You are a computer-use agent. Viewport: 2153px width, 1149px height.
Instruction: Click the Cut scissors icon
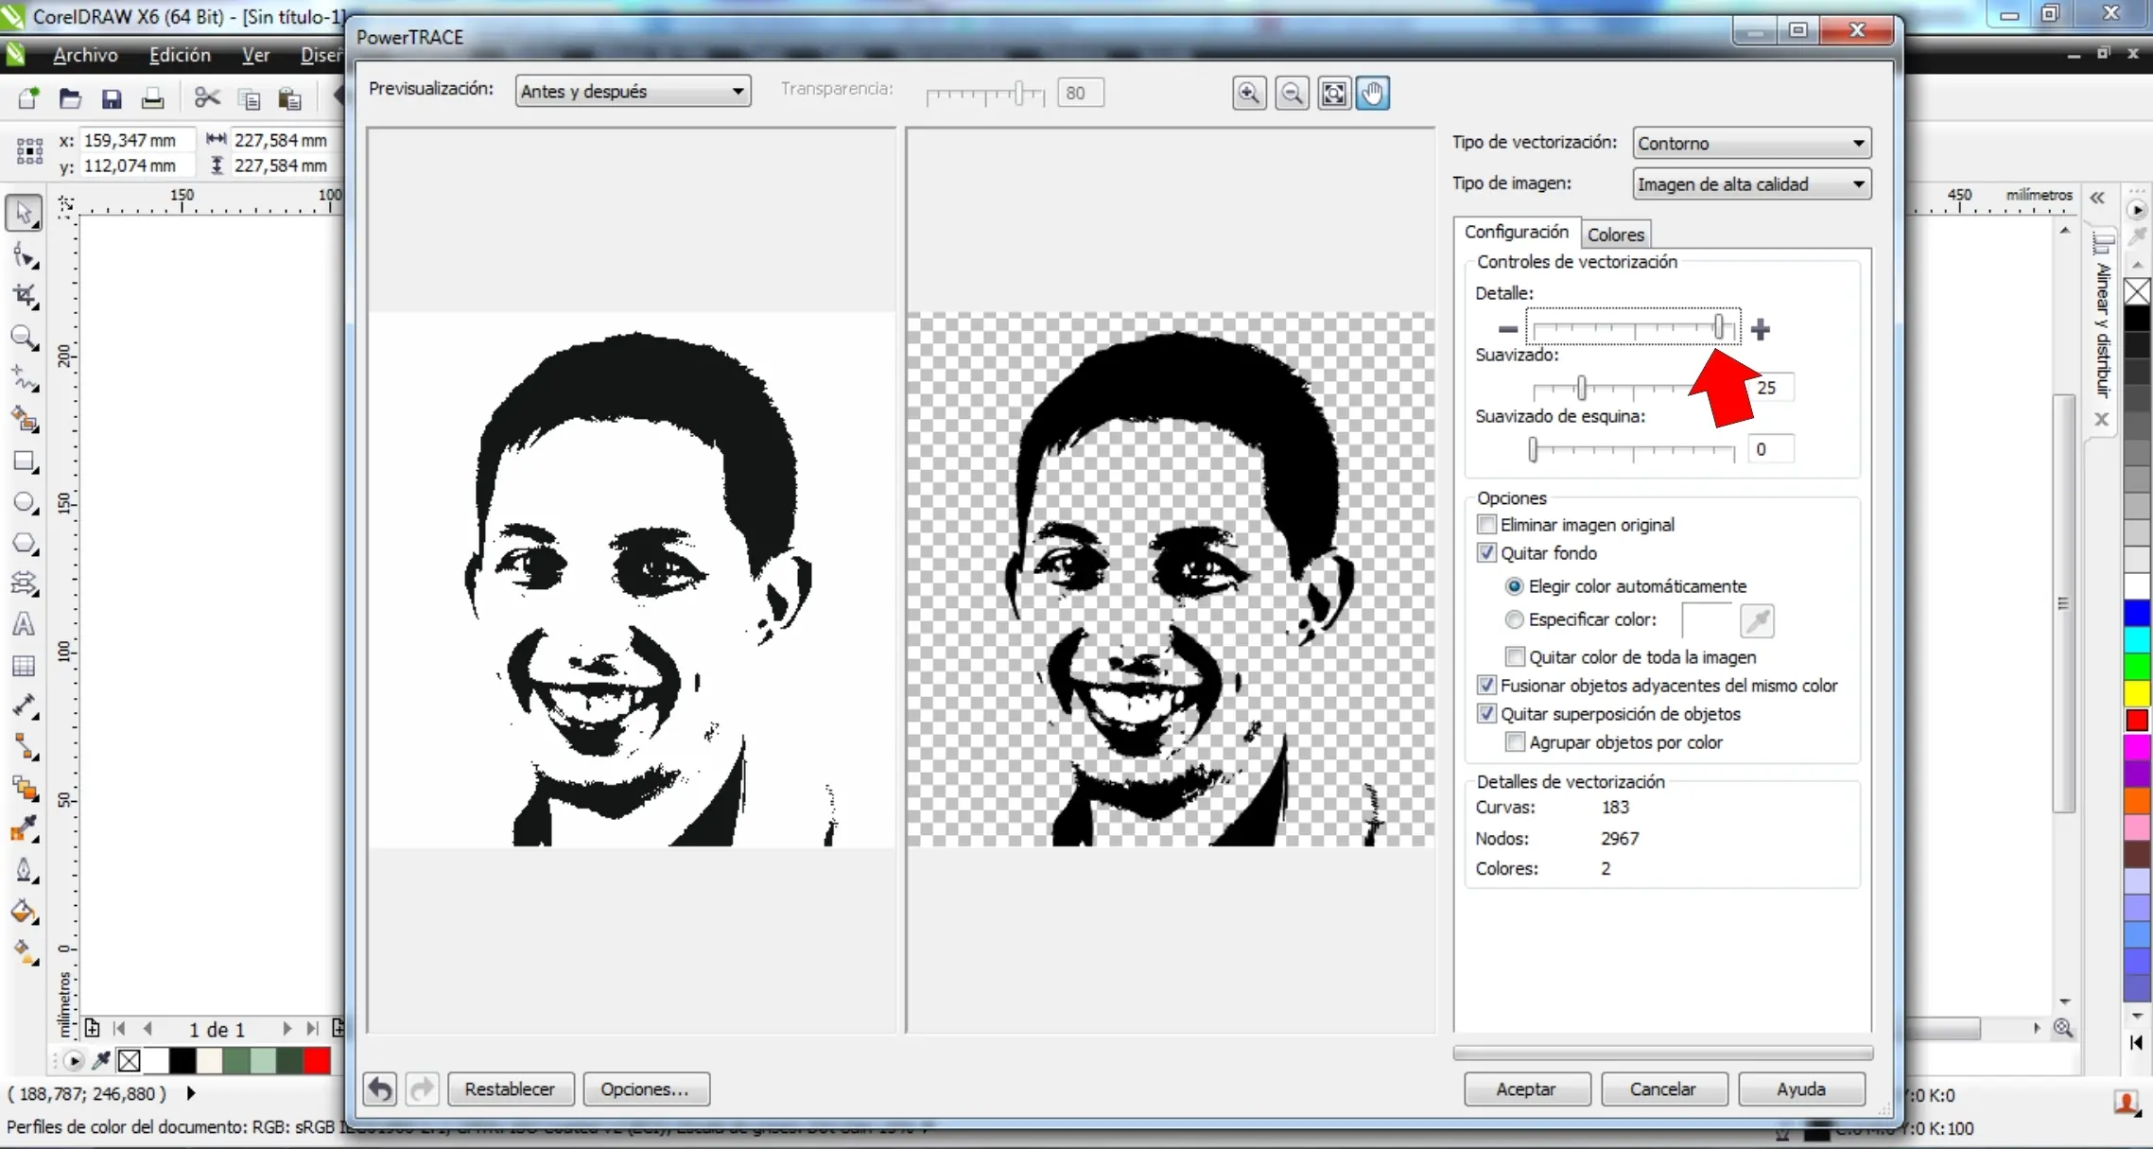(x=207, y=98)
